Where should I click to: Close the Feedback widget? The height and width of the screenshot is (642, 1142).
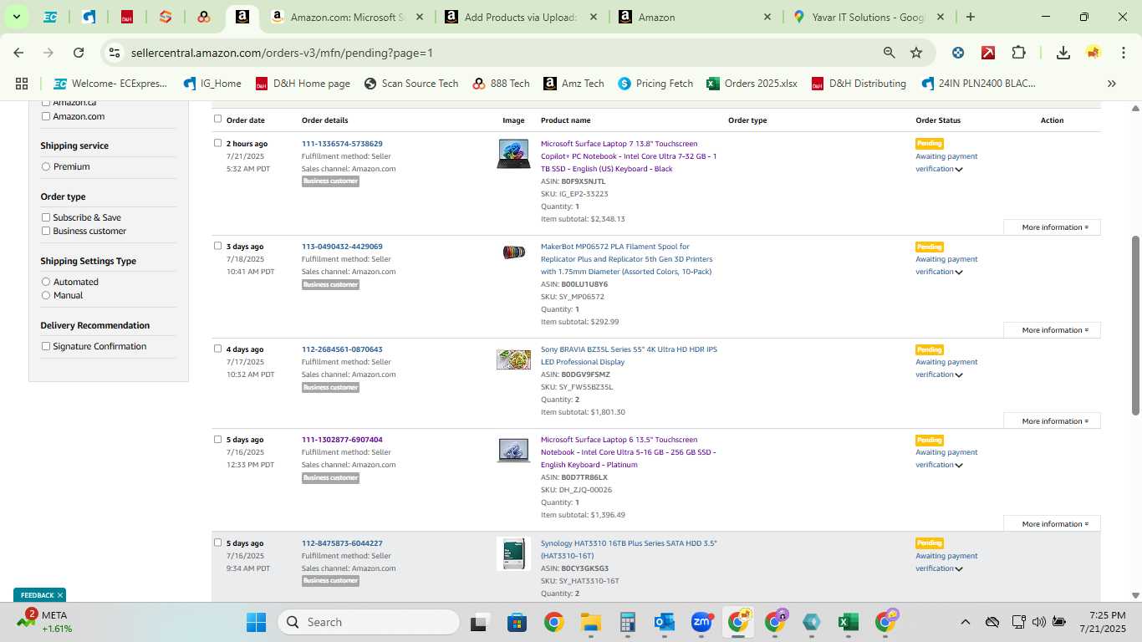tap(60, 595)
